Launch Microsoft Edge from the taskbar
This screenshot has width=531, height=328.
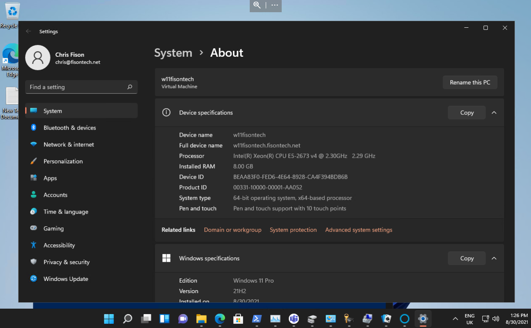point(220,319)
